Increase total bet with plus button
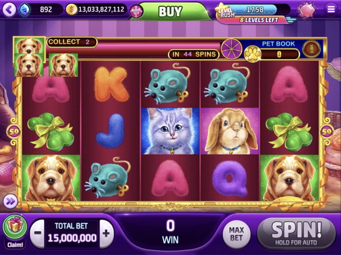 106,233
